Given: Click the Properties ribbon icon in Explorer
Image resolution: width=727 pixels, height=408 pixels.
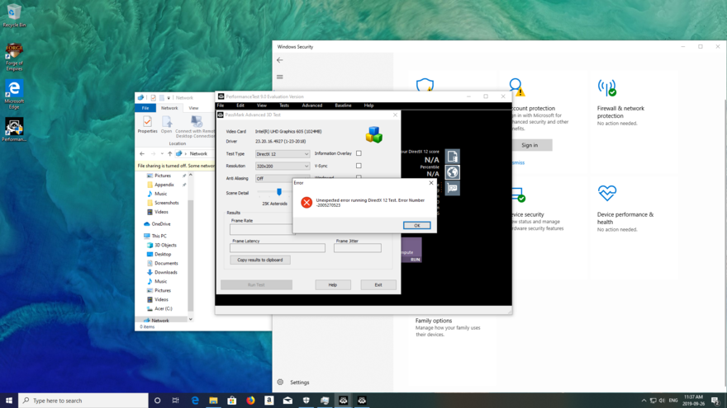Looking at the screenshot, I should pyautogui.click(x=147, y=125).
